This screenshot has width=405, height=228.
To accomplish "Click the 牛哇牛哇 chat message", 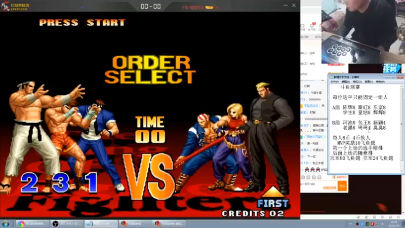I will [316, 93].
